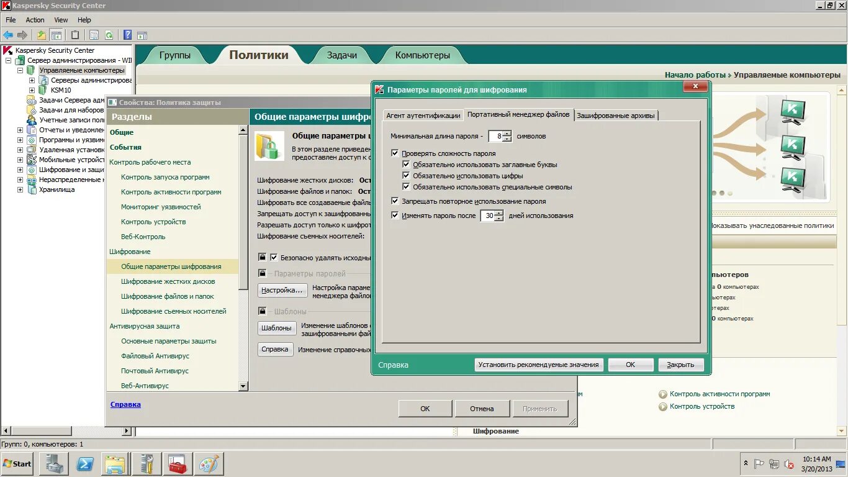Expand Программы и уязвимости tree node
This screenshot has width=848, height=477.
coord(20,140)
